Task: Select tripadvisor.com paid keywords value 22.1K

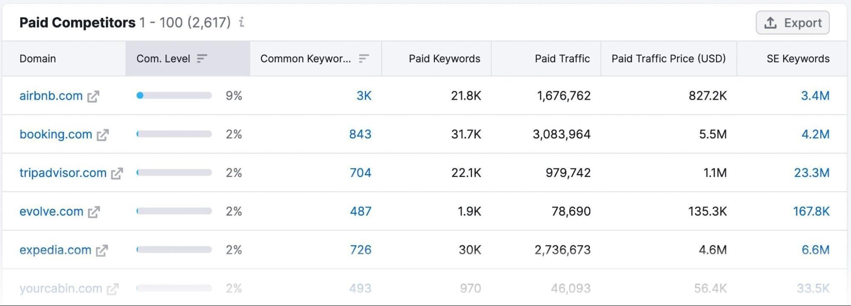Action: 466,173
